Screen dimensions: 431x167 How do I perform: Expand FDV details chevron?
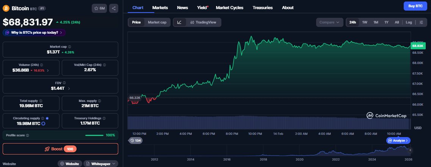coord(69,89)
